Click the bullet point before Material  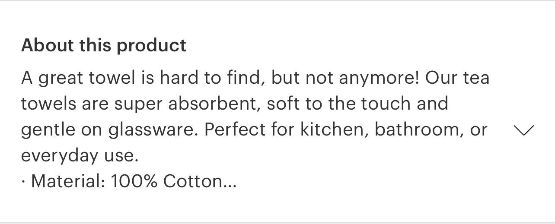(23, 182)
